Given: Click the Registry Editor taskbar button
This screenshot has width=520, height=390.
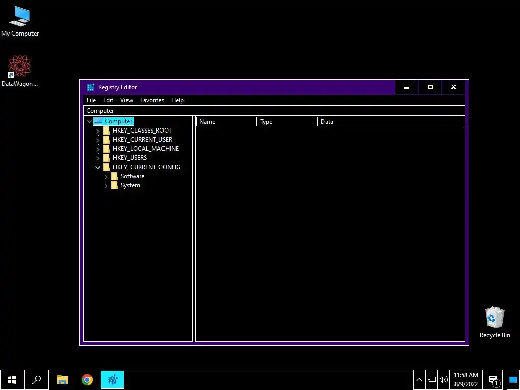Looking at the screenshot, I should (112, 380).
